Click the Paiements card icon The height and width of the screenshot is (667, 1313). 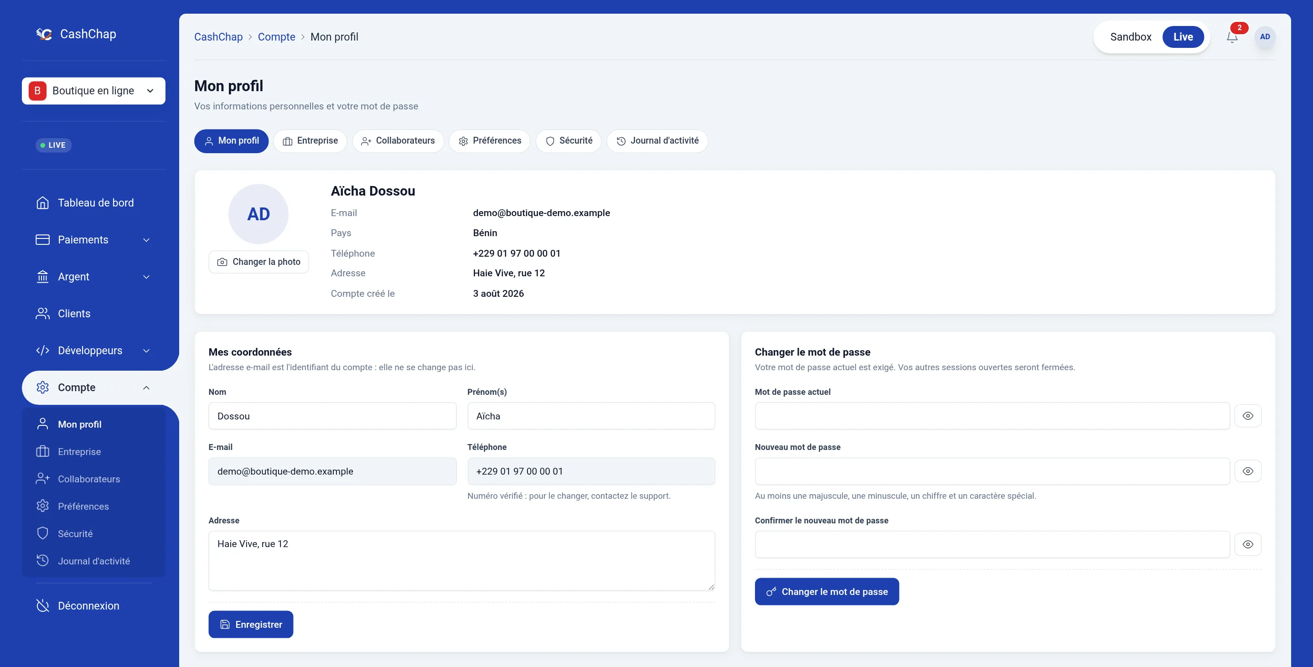tap(43, 239)
